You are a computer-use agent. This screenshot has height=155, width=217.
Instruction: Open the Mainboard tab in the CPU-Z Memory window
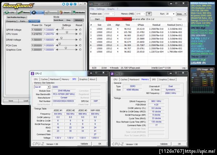pyautogui.click(x=134, y=79)
